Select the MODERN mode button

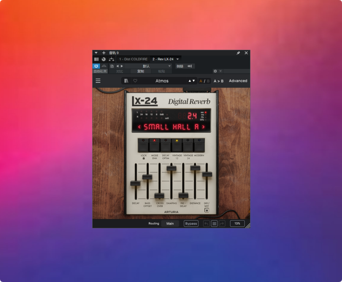click(x=199, y=145)
